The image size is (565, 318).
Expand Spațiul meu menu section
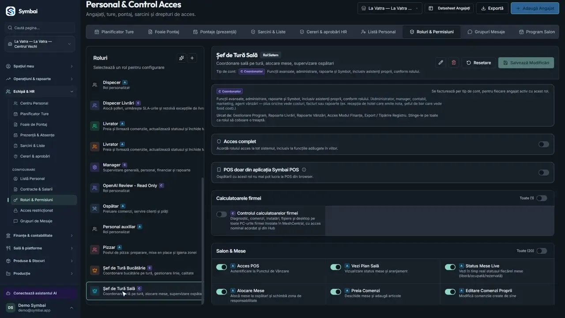pyautogui.click(x=40, y=66)
